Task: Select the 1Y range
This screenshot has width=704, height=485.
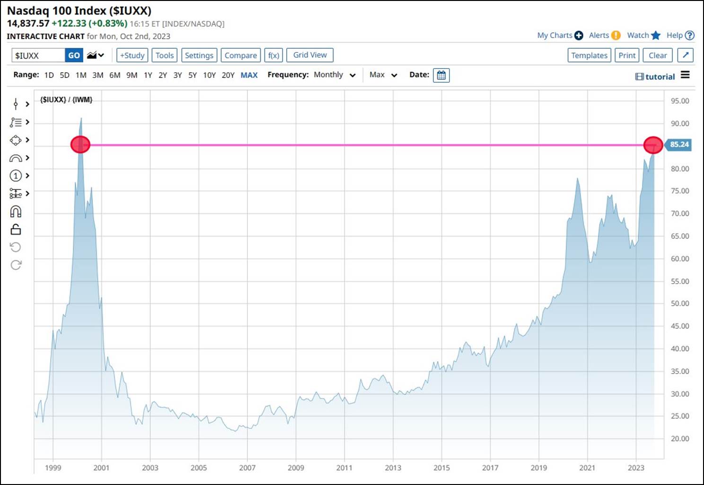Action: point(148,75)
